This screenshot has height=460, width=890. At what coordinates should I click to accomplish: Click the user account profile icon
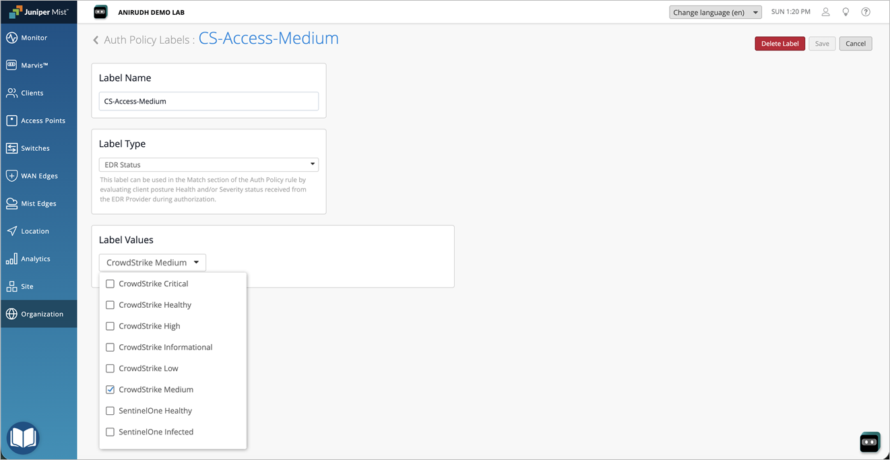click(825, 12)
